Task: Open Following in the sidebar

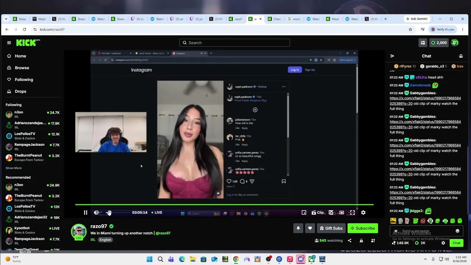Action: tap(24, 79)
